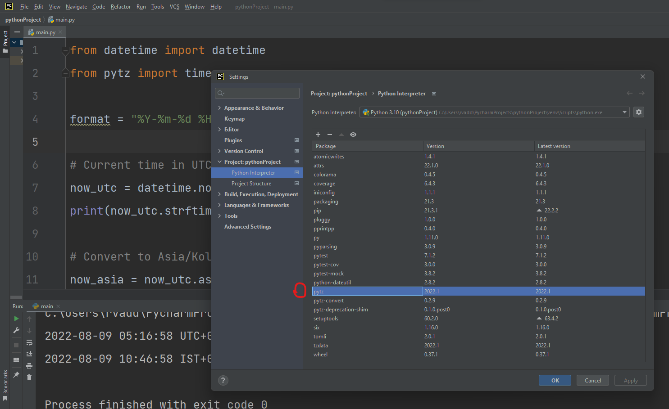Focus the Settings search field

[257, 93]
